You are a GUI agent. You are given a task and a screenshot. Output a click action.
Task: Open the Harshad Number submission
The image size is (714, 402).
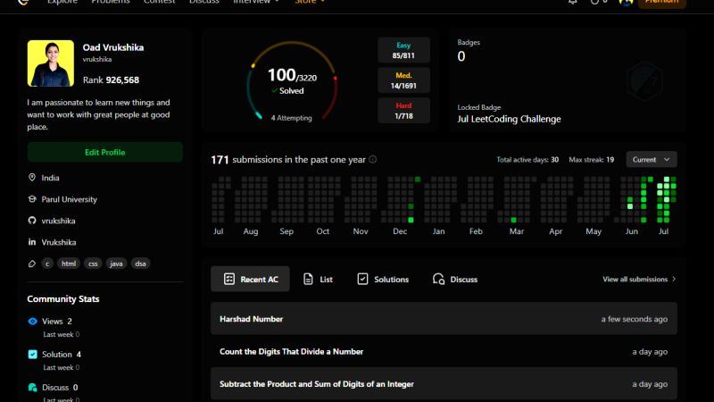point(444,319)
